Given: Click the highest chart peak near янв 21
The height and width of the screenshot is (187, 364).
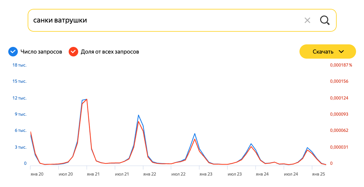Looking at the screenshot, I should point(86,99).
